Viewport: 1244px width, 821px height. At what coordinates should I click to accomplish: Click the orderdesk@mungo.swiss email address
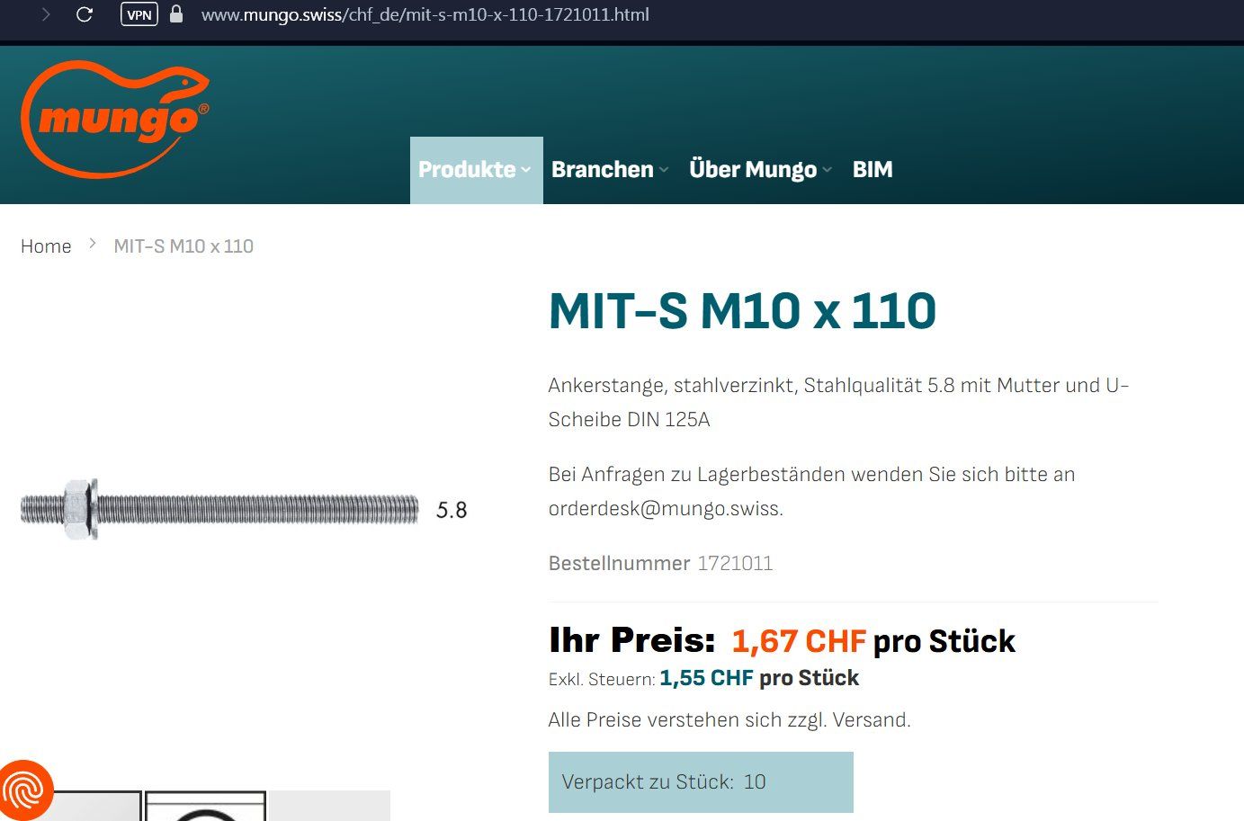pos(665,509)
